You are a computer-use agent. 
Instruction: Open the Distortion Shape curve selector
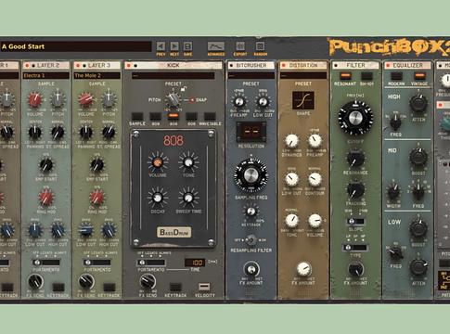(303, 100)
